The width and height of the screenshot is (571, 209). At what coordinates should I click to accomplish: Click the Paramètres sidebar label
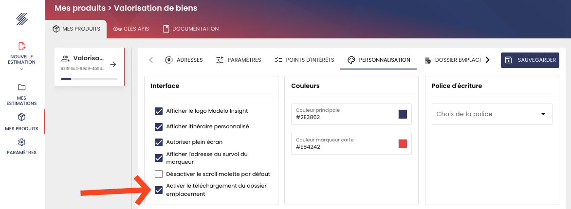coord(21,153)
